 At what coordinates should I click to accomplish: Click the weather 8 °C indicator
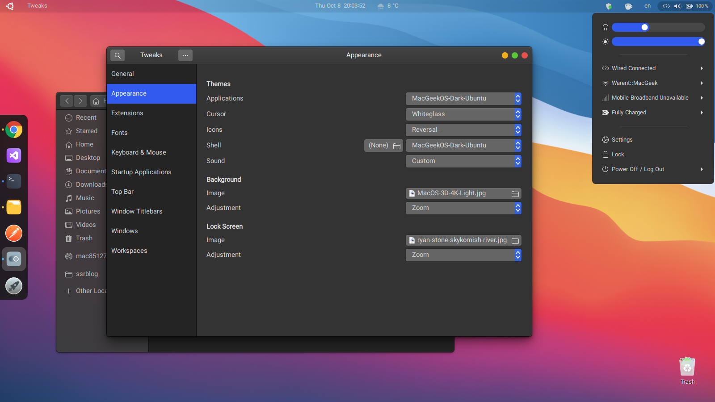point(388,6)
